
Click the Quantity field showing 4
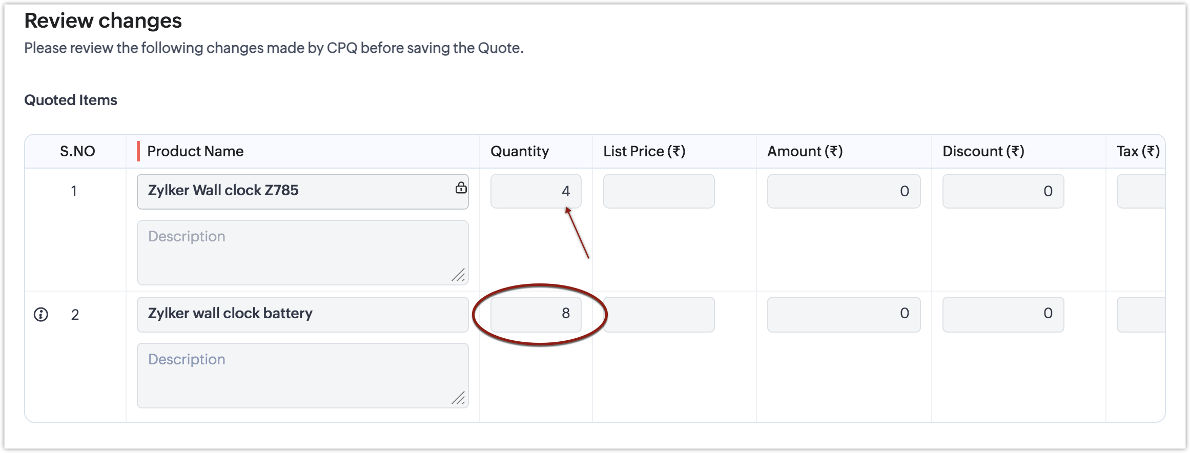pos(536,191)
